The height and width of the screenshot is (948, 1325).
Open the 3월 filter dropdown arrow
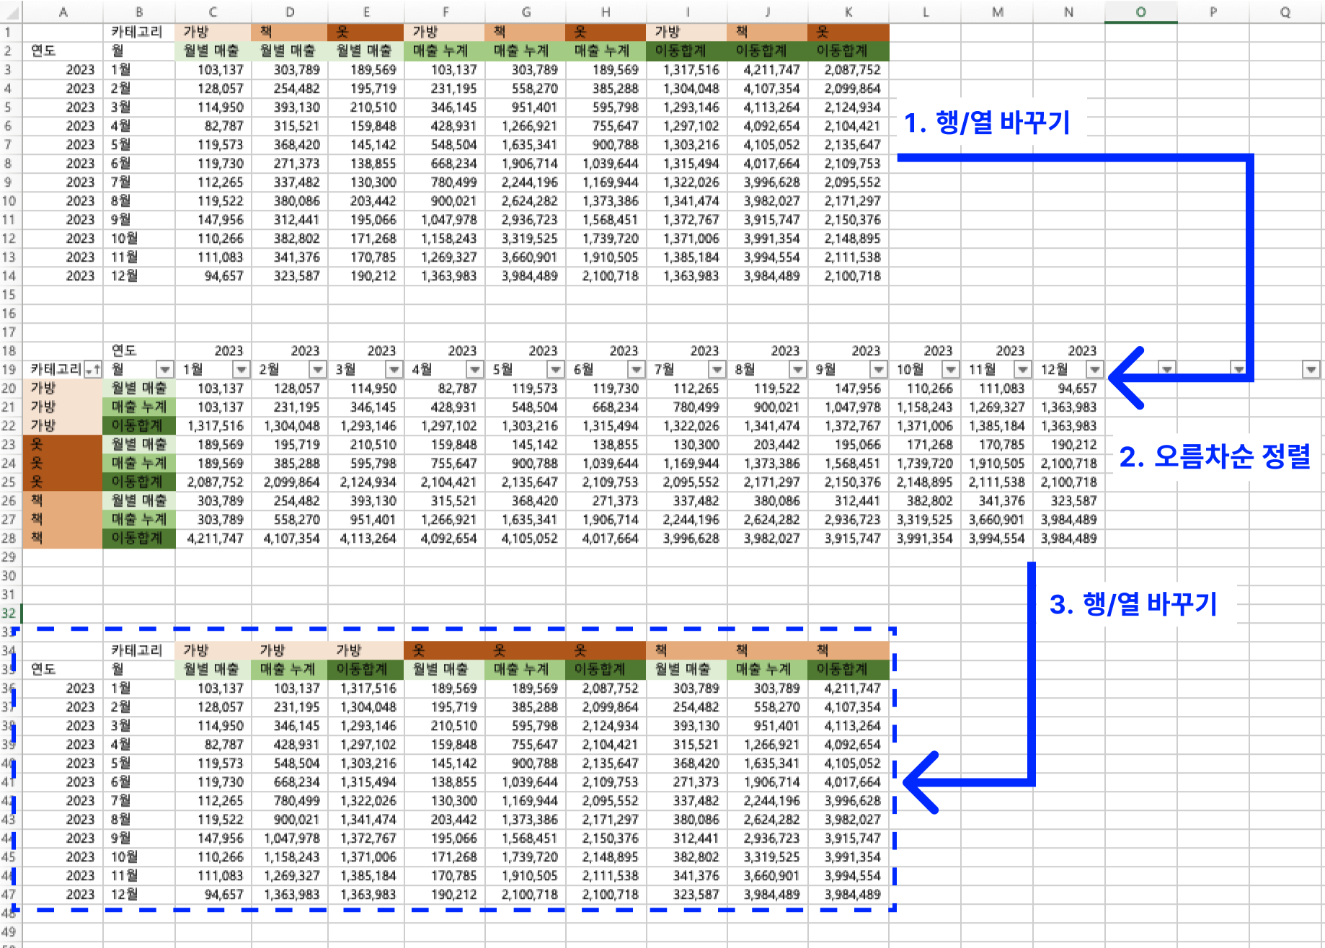[394, 370]
